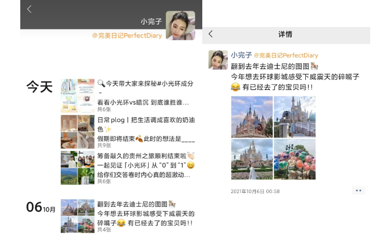Click the 今天 date label
390x244 pixels.
coord(40,87)
